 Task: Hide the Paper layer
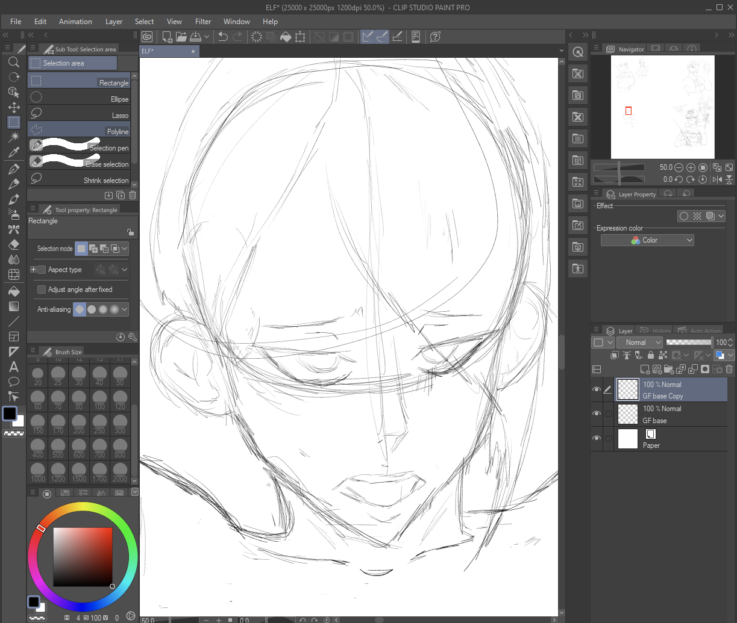point(596,439)
